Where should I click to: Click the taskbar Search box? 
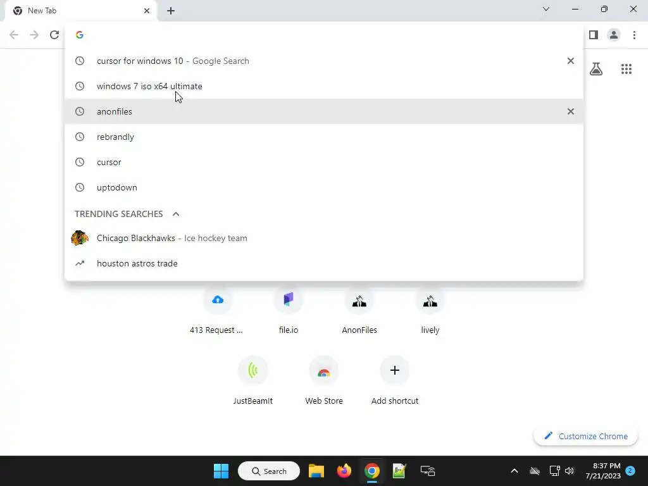click(268, 471)
